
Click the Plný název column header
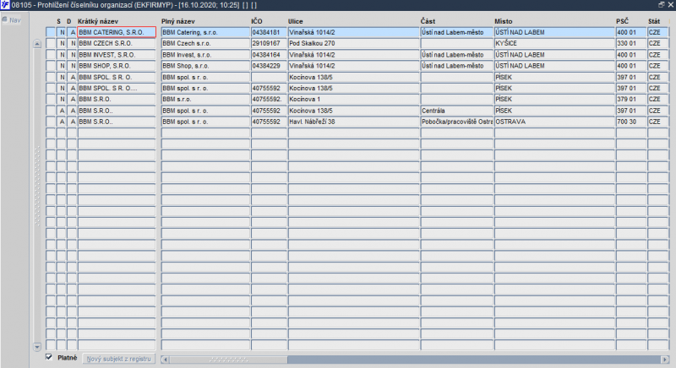[178, 21]
